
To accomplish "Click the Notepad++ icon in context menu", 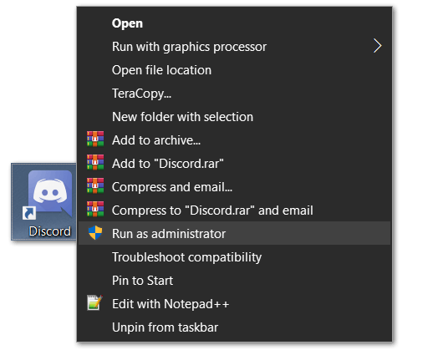I will tap(94, 303).
